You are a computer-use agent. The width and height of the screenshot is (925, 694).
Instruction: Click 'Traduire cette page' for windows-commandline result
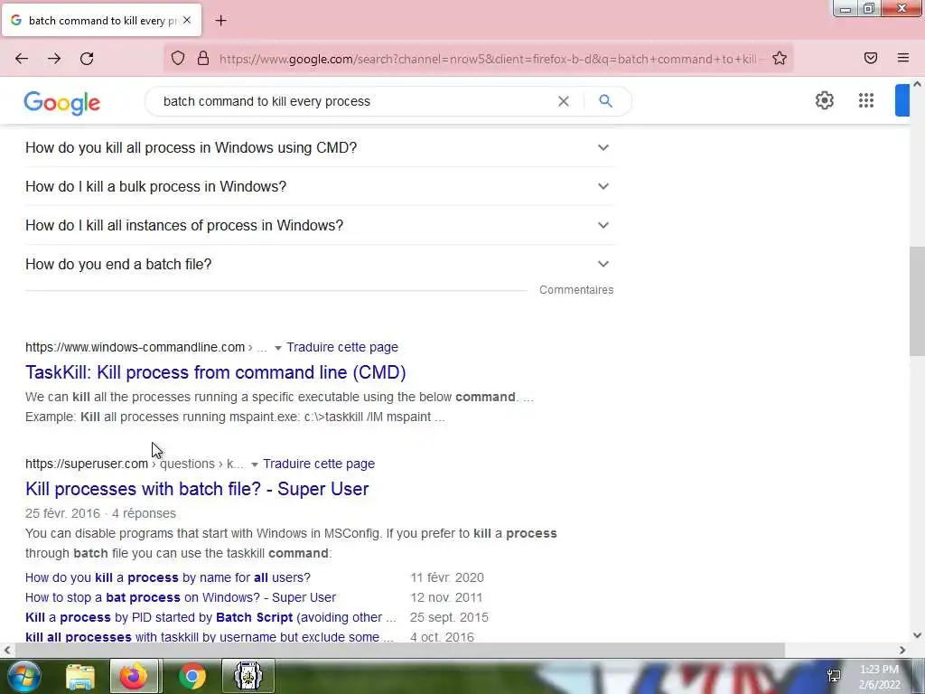click(342, 347)
